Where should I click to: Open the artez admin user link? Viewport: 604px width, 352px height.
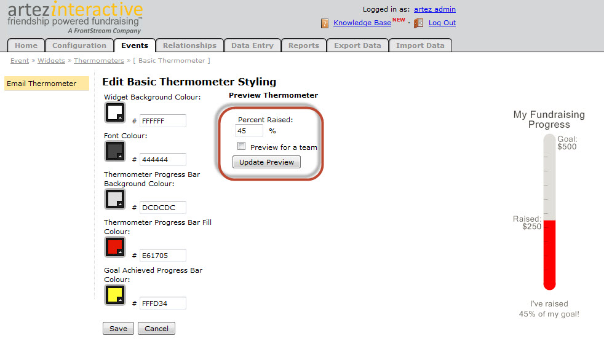434,9
